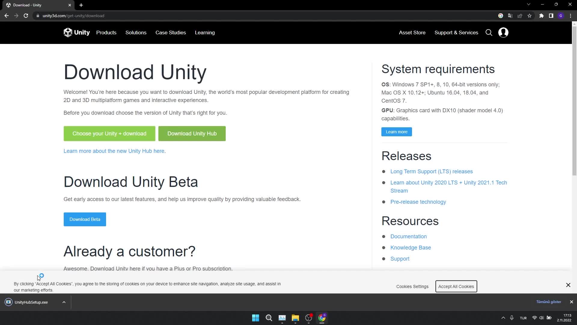577x325 pixels.
Task: Click the address bar URL field
Action: click(264, 16)
